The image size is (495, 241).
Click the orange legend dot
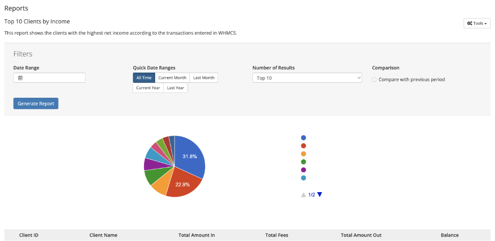tap(304, 154)
